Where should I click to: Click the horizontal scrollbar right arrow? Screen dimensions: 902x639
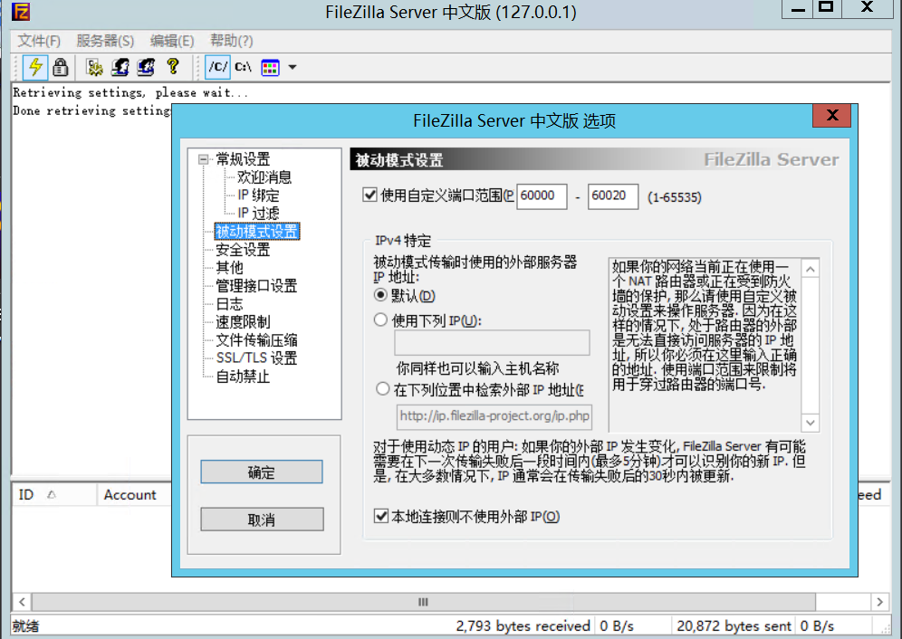(879, 602)
